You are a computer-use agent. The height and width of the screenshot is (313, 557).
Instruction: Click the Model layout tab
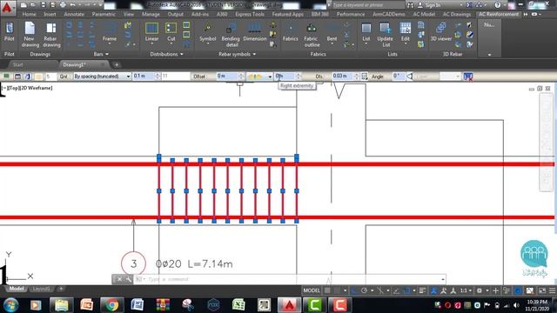point(17,289)
